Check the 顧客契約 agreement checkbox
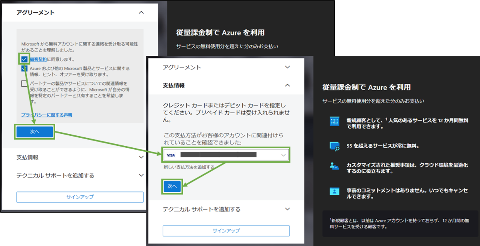 (x=25, y=59)
